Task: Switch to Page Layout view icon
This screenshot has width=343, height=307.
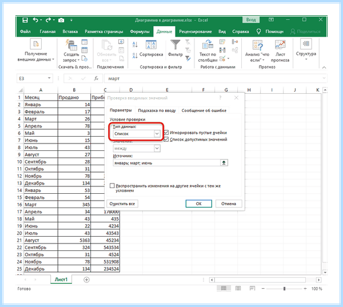Action: tap(238, 288)
